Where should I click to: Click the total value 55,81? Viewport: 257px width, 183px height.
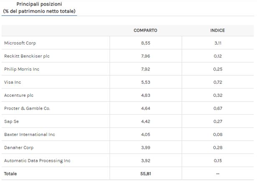(146, 173)
